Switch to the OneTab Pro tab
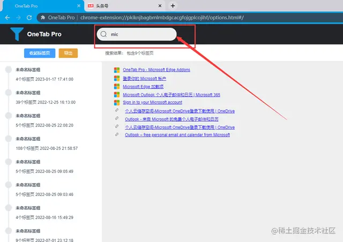 (43, 6)
